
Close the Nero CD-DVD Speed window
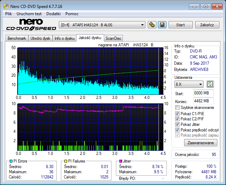click(217, 7)
